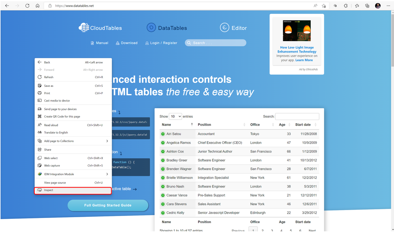Expand the Angelica Ramos row green plus

click(163, 143)
